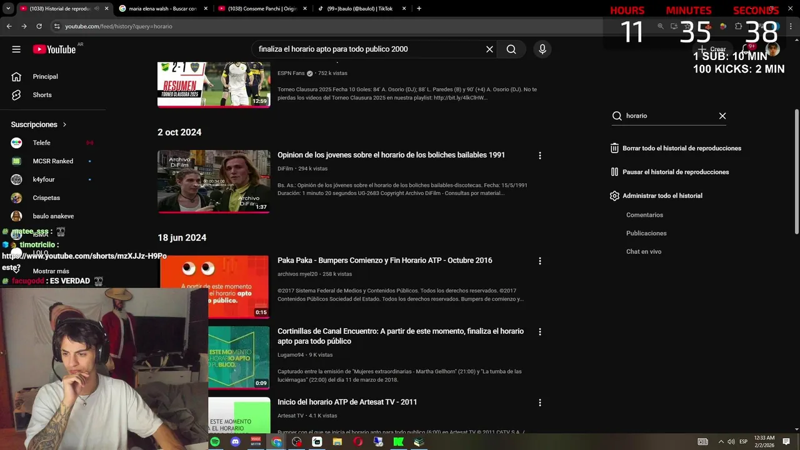Expand subscriptions with Mostrar más

(50, 271)
